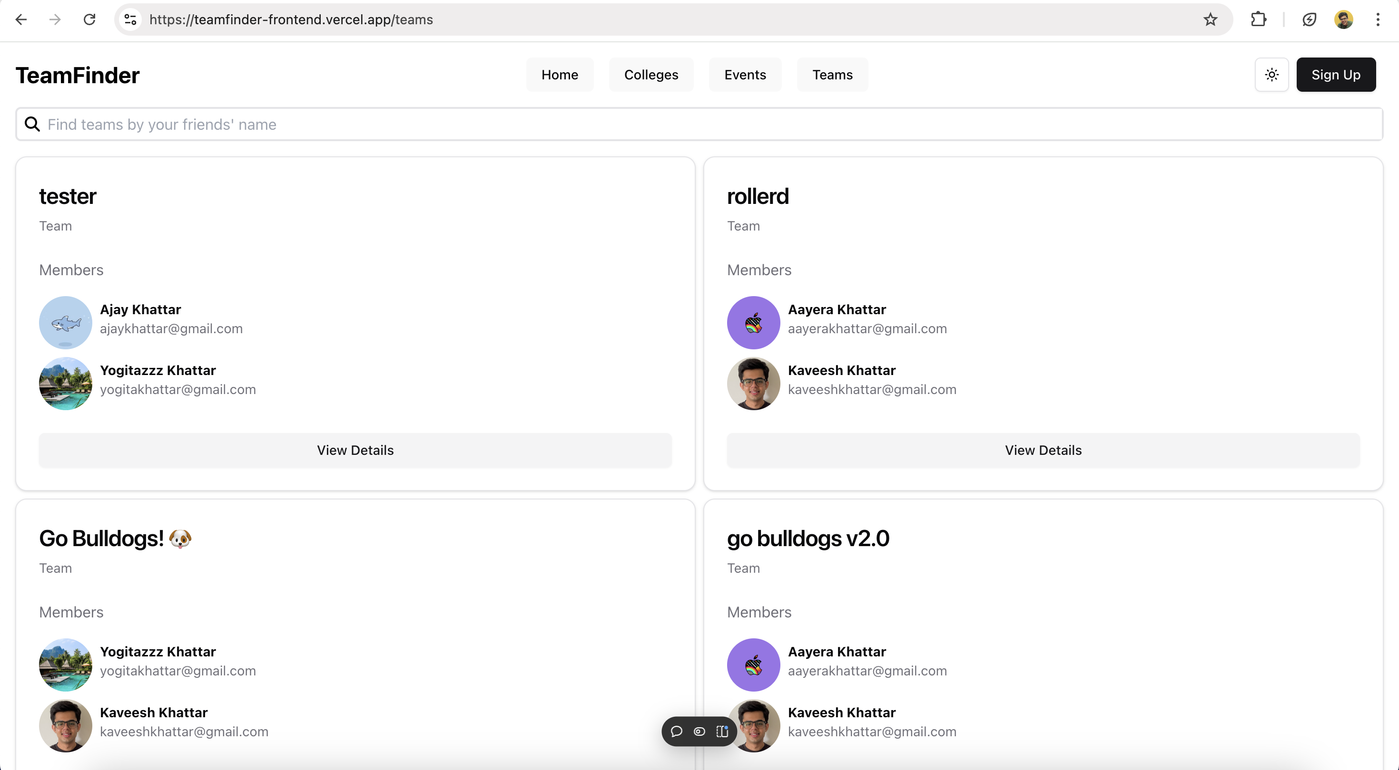Open the Colleges nav item
Viewport: 1399px width, 770px height.
coord(650,75)
